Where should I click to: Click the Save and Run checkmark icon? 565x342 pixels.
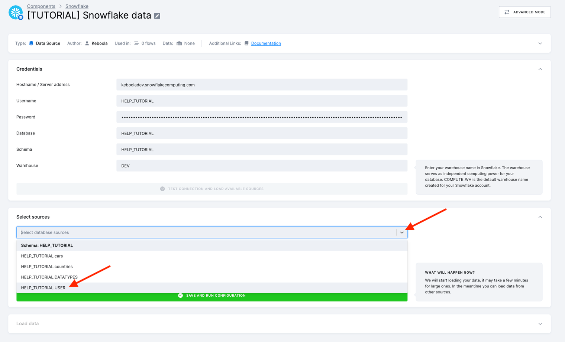(x=180, y=296)
